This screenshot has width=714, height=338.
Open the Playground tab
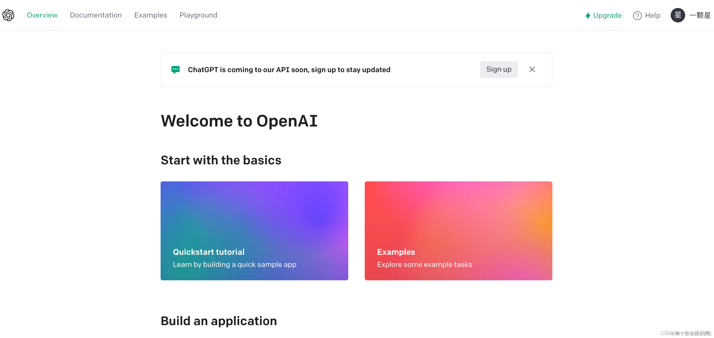[x=198, y=15]
